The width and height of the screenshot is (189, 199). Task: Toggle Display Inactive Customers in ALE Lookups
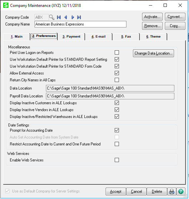coord(117,103)
